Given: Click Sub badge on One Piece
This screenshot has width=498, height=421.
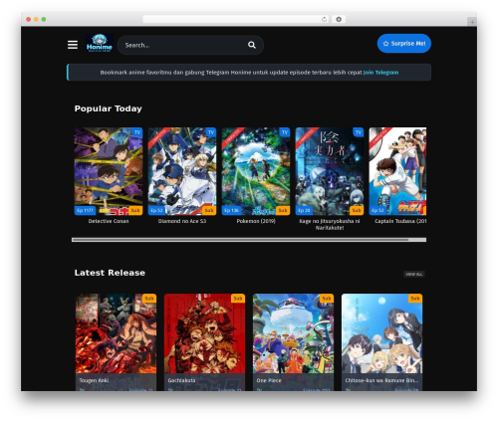Looking at the screenshot, I should tap(327, 299).
